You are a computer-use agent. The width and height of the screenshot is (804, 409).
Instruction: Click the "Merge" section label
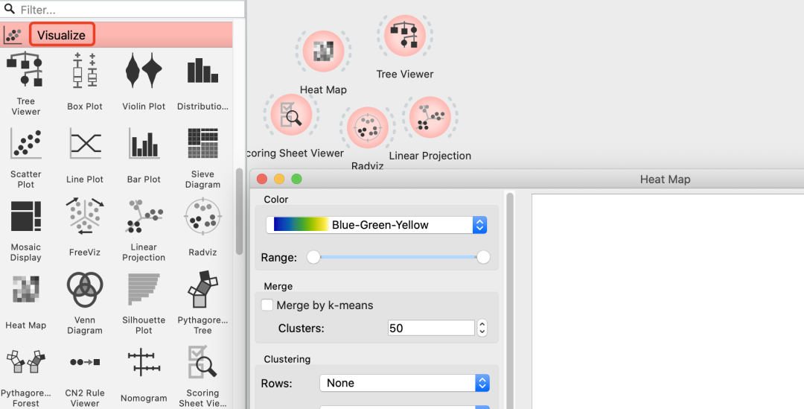tap(278, 286)
